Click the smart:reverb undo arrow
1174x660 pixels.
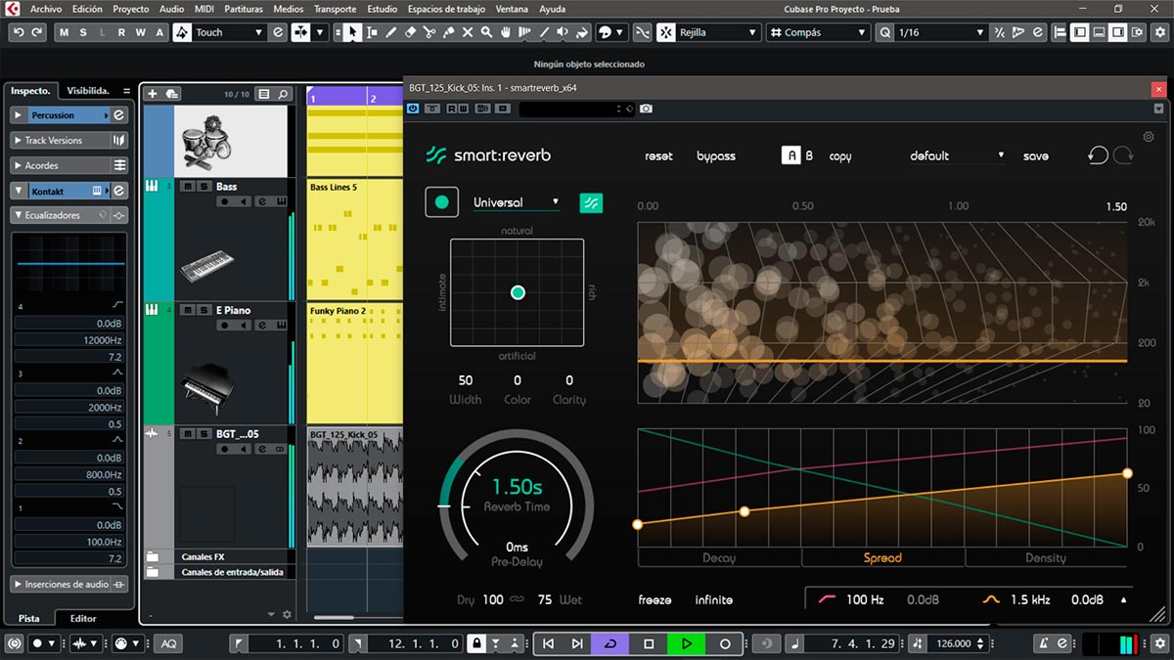point(1098,155)
